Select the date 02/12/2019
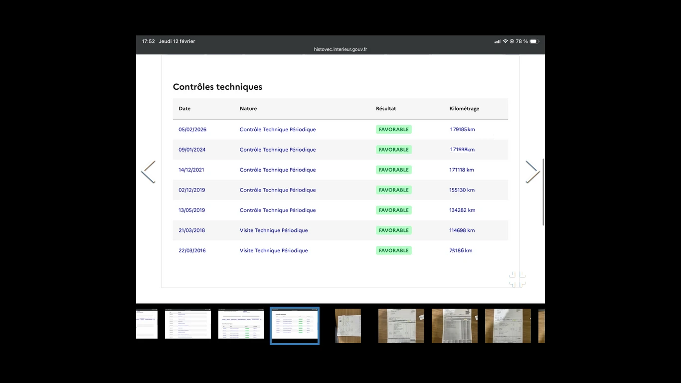The height and width of the screenshot is (383, 681). [192, 190]
